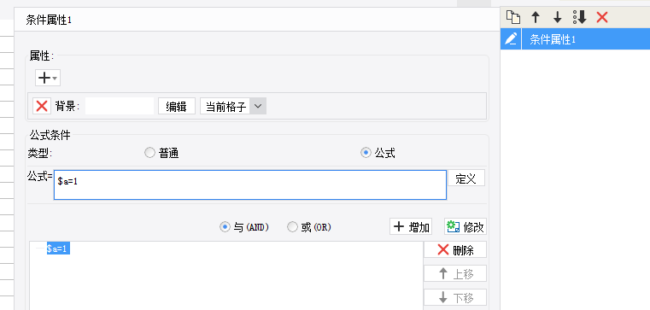Select the 普通 type radio button
This screenshot has height=310, width=650.
pyautogui.click(x=149, y=154)
